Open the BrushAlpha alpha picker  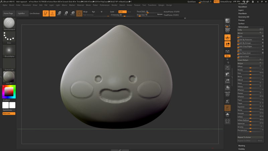tap(9, 51)
